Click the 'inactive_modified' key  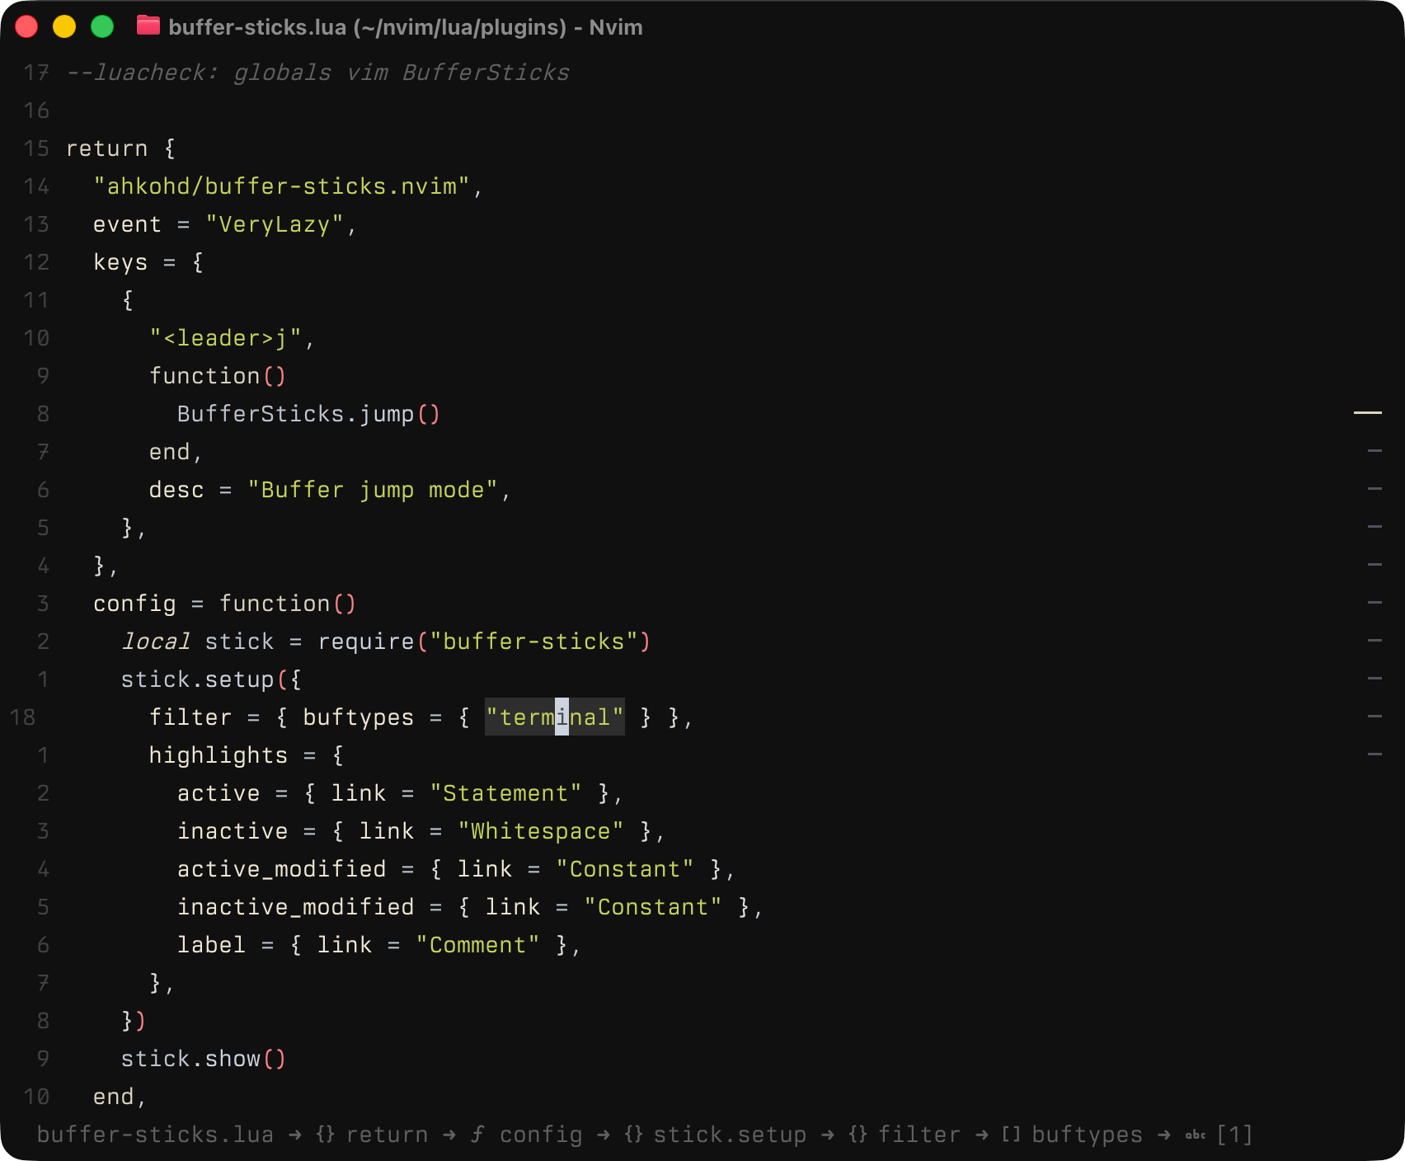[296, 907]
